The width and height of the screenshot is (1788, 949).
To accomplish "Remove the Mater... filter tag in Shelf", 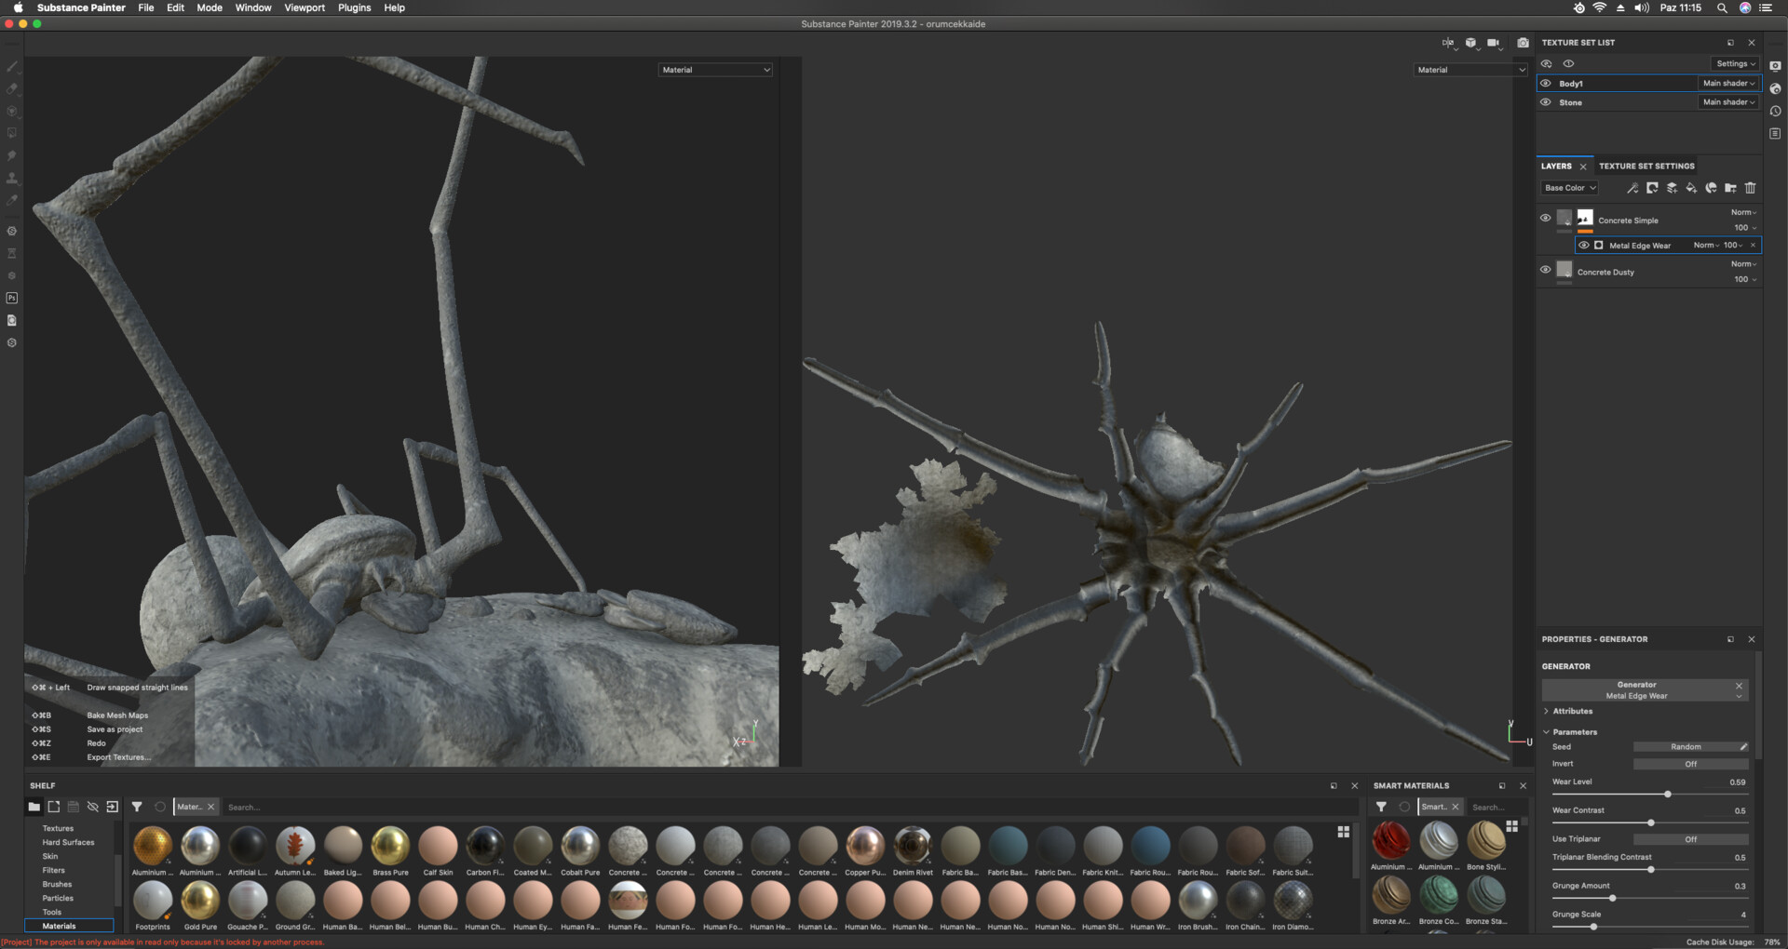I will pos(210,807).
